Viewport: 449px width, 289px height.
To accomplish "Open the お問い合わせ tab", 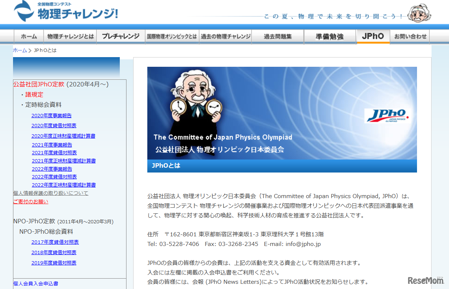I will click(x=411, y=36).
